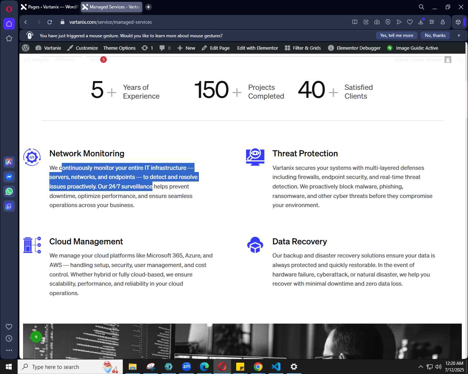Viewport: 468px width, 374px height.
Task: Click the Data Recovery heading
Action: [x=299, y=241]
